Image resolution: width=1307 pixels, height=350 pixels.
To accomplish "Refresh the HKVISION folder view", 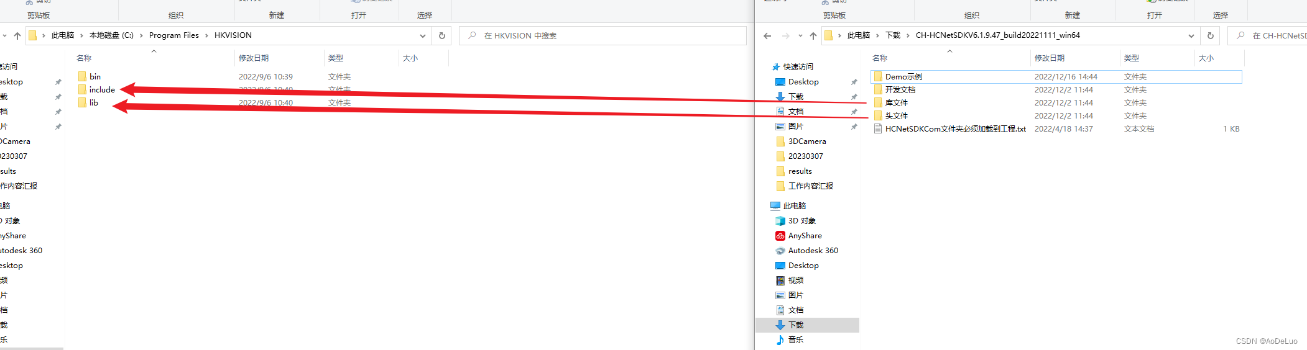I will [x=442, y=35].
